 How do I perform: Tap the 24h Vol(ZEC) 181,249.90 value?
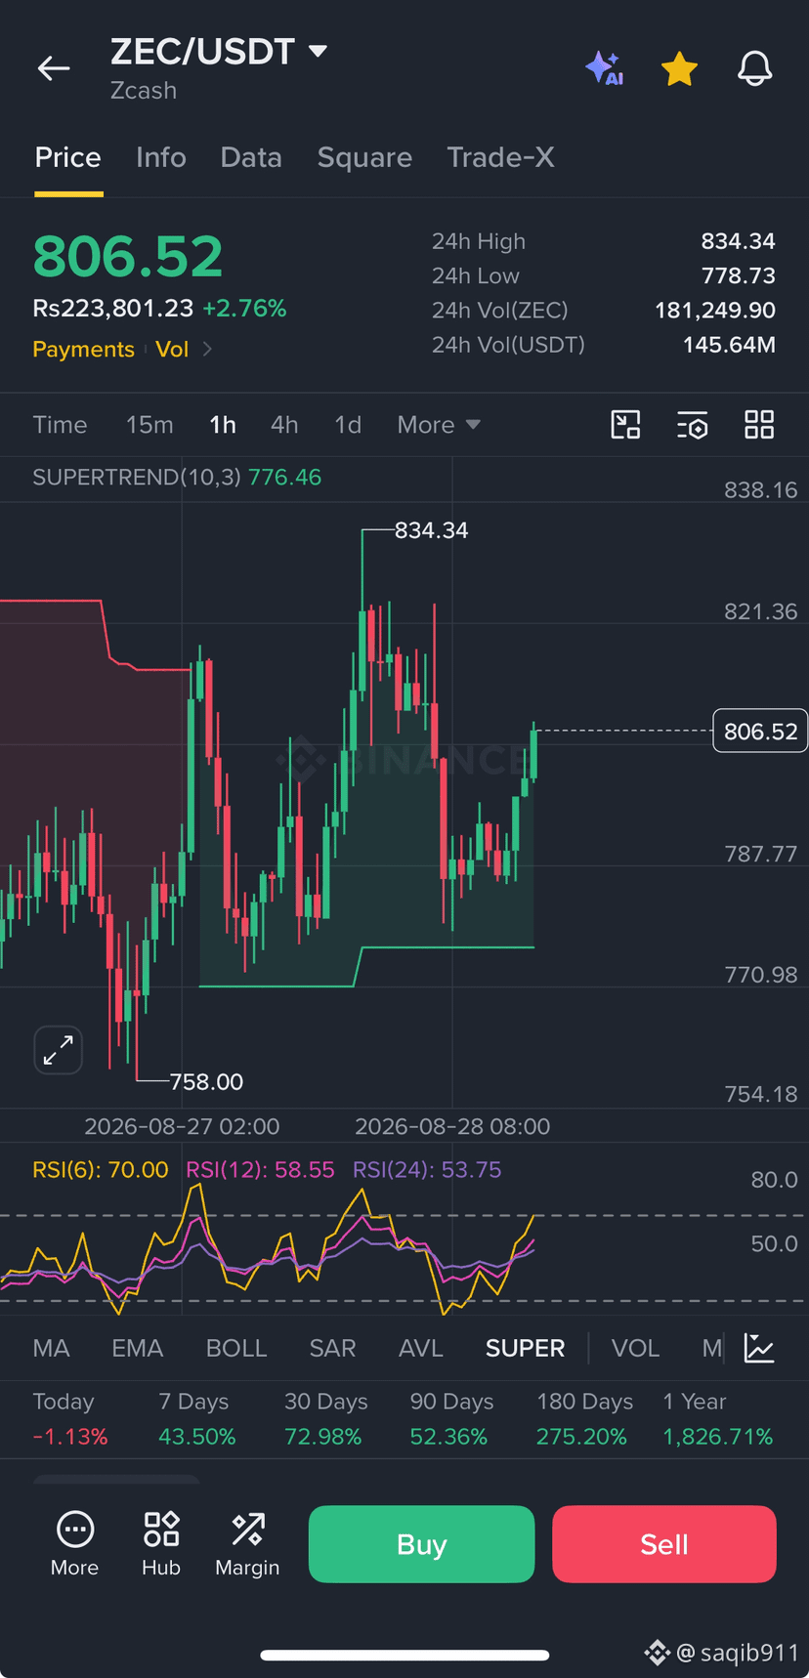715,311
